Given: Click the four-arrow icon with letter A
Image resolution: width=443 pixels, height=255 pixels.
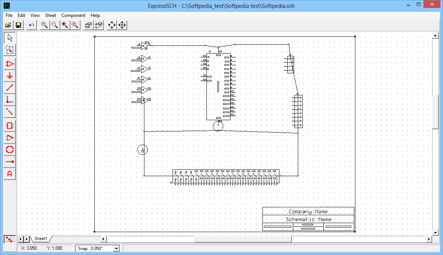Looking at the screenshot, I should click(122, 25).
